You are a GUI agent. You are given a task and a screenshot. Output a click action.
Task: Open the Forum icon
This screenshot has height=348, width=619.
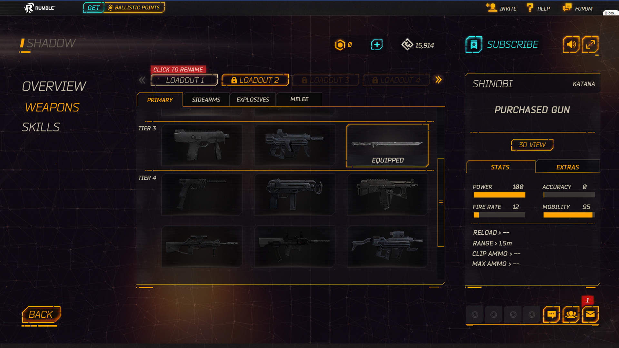[x=567, y=8]
